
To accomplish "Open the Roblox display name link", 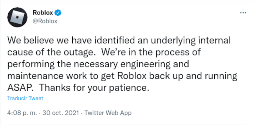I will [x=43, y=13].
